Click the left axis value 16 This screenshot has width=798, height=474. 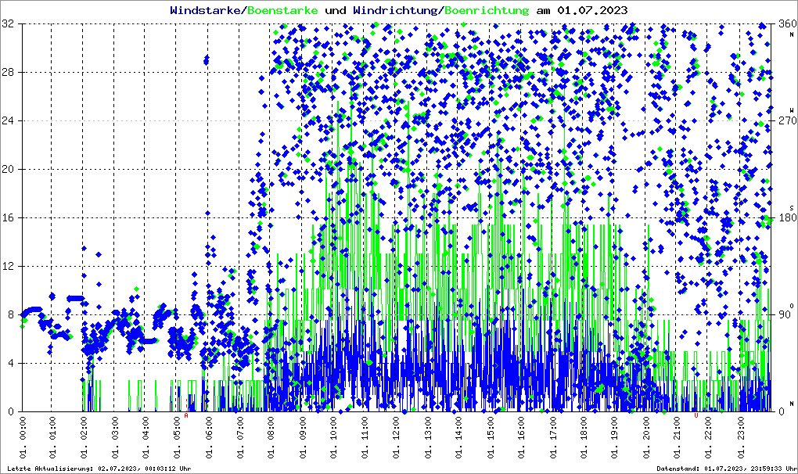pyautogui.click(x=8, y=217)
